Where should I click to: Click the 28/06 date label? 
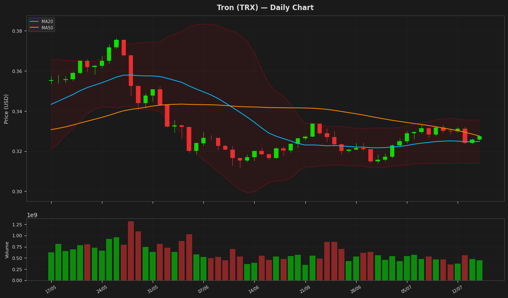click(356, 290)
